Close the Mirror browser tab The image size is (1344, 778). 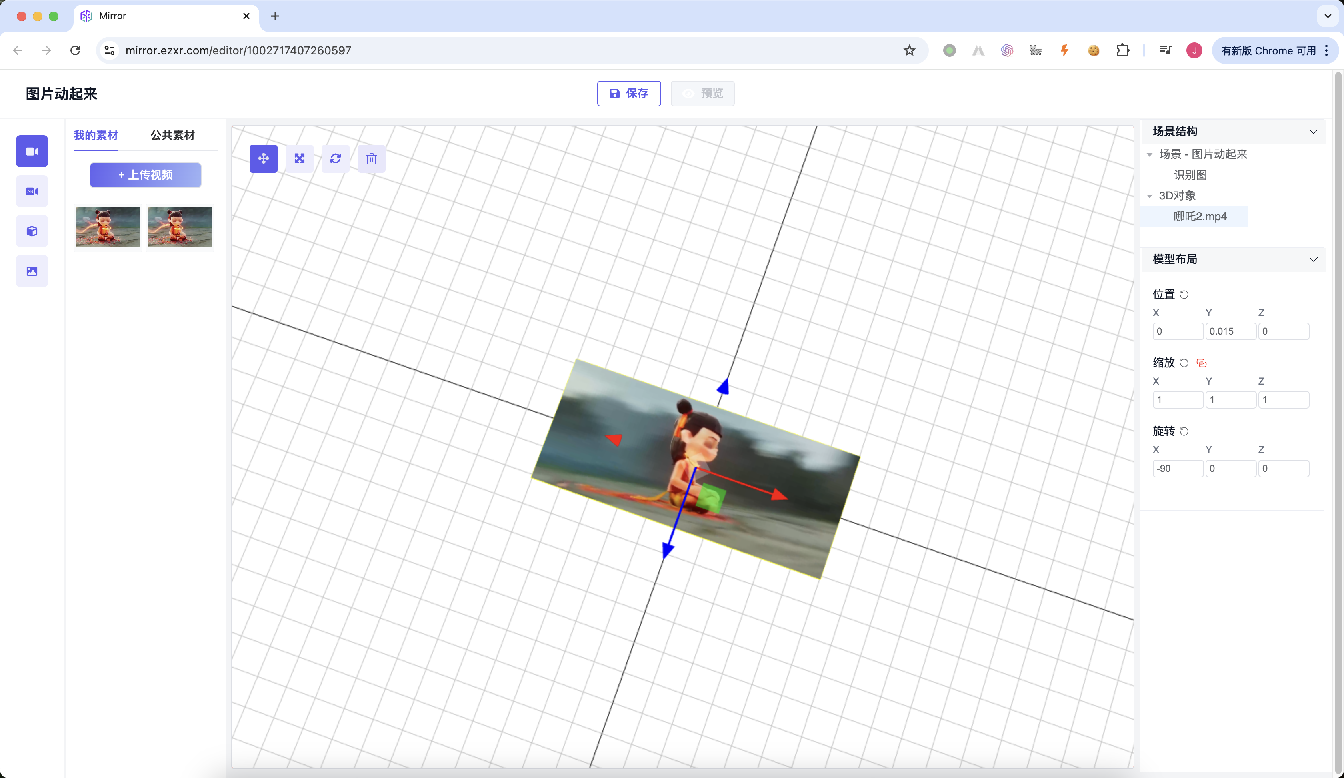tap(246, 16)
